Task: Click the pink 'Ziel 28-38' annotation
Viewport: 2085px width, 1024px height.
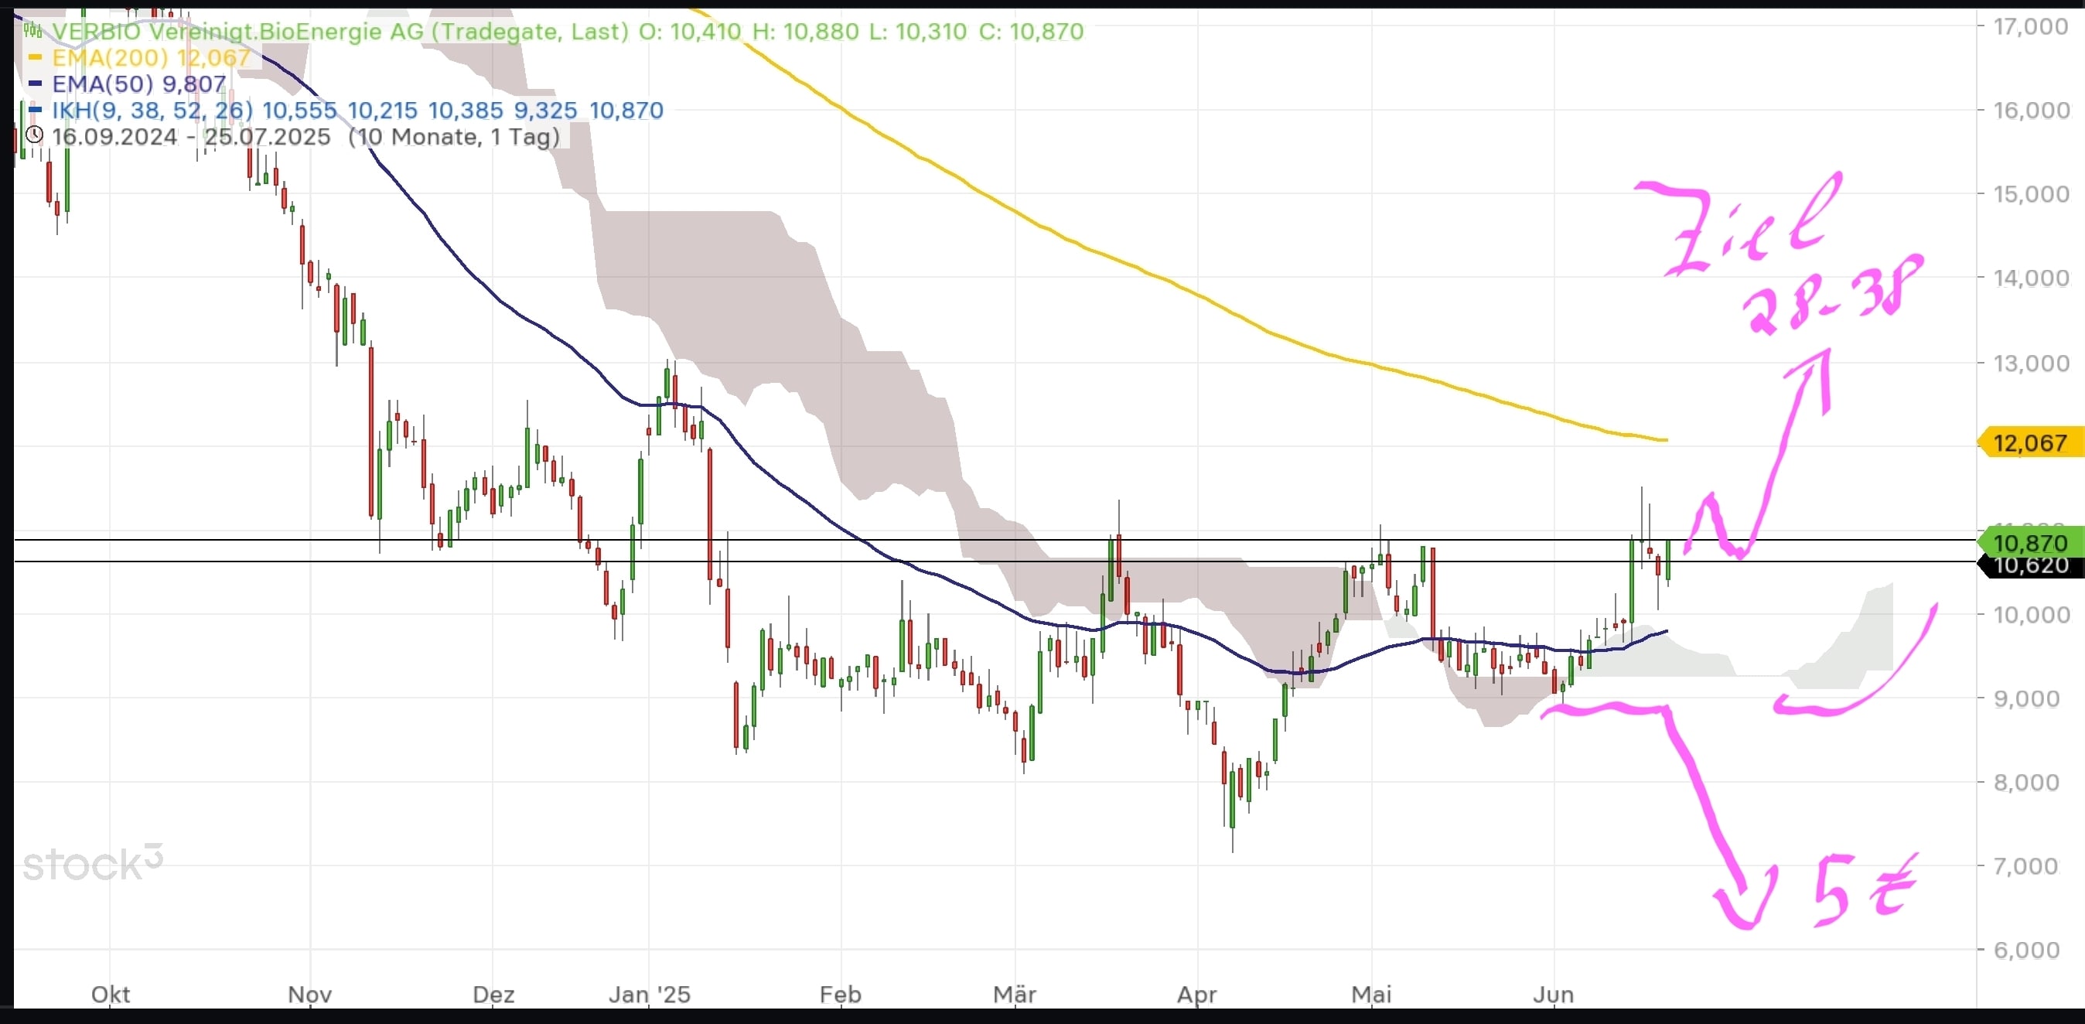Action: (1780, 255)
